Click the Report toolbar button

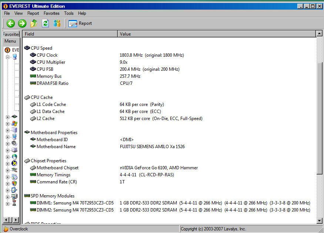click(80, 23)
